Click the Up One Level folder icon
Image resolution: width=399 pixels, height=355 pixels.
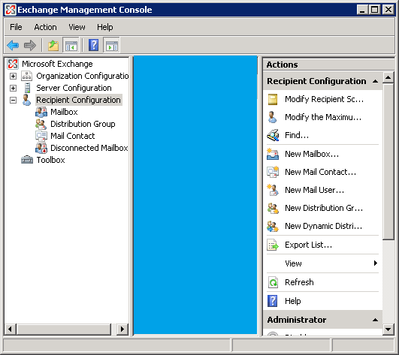(53, 46)
